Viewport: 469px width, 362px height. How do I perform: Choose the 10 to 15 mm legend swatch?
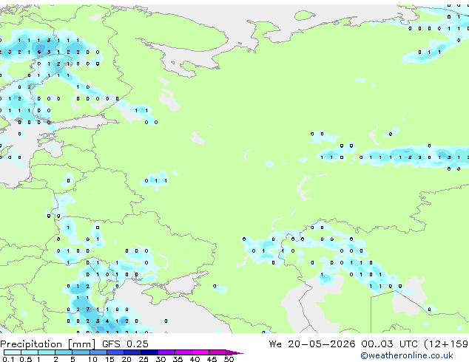[98, 352]
